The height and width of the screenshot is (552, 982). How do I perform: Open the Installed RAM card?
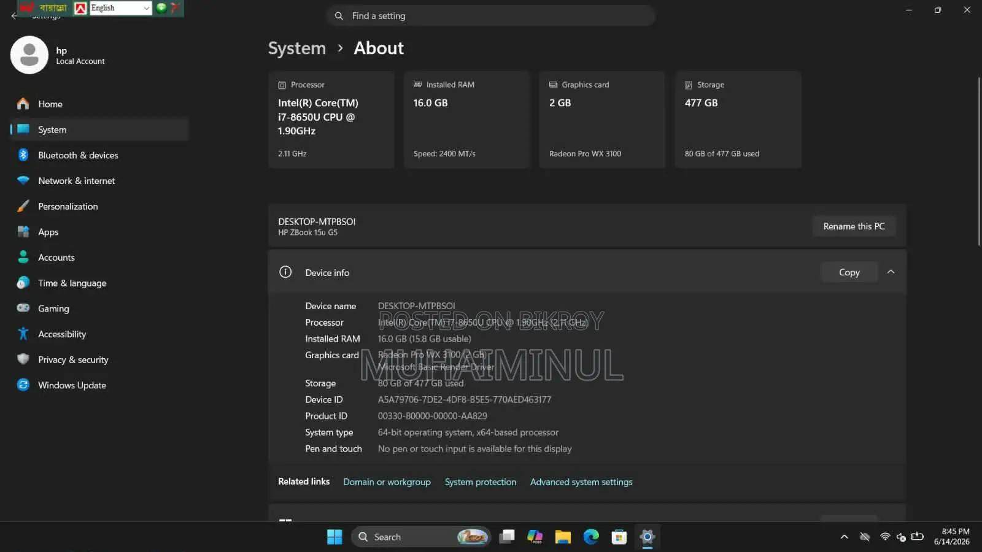(x=467, y=120)
